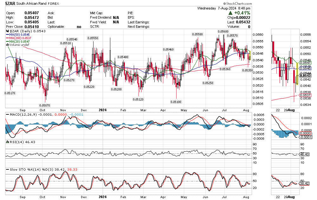This screenshot has height=200, width=317.
Task: Click the $ZAR (Daily) candlestick legend marker
Action: click(8, 32)
